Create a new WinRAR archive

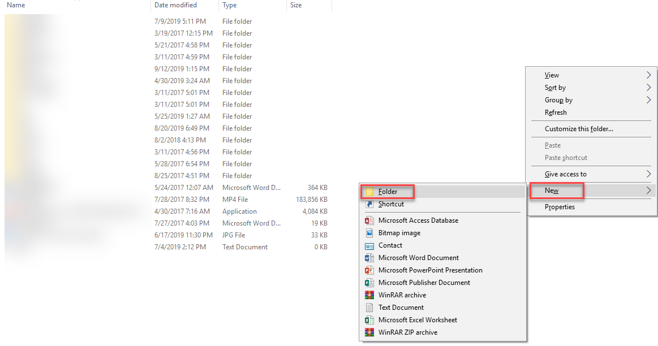pos(443,295)
